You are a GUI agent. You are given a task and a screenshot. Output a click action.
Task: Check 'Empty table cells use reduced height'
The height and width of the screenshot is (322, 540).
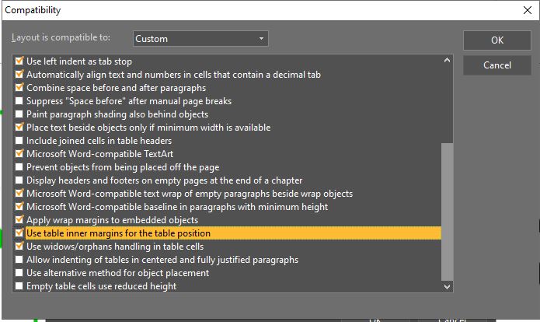pyautogui.click(x=20, y=286)
